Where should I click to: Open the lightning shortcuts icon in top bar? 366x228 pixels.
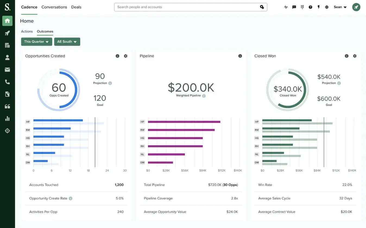[x=318, y=7]
